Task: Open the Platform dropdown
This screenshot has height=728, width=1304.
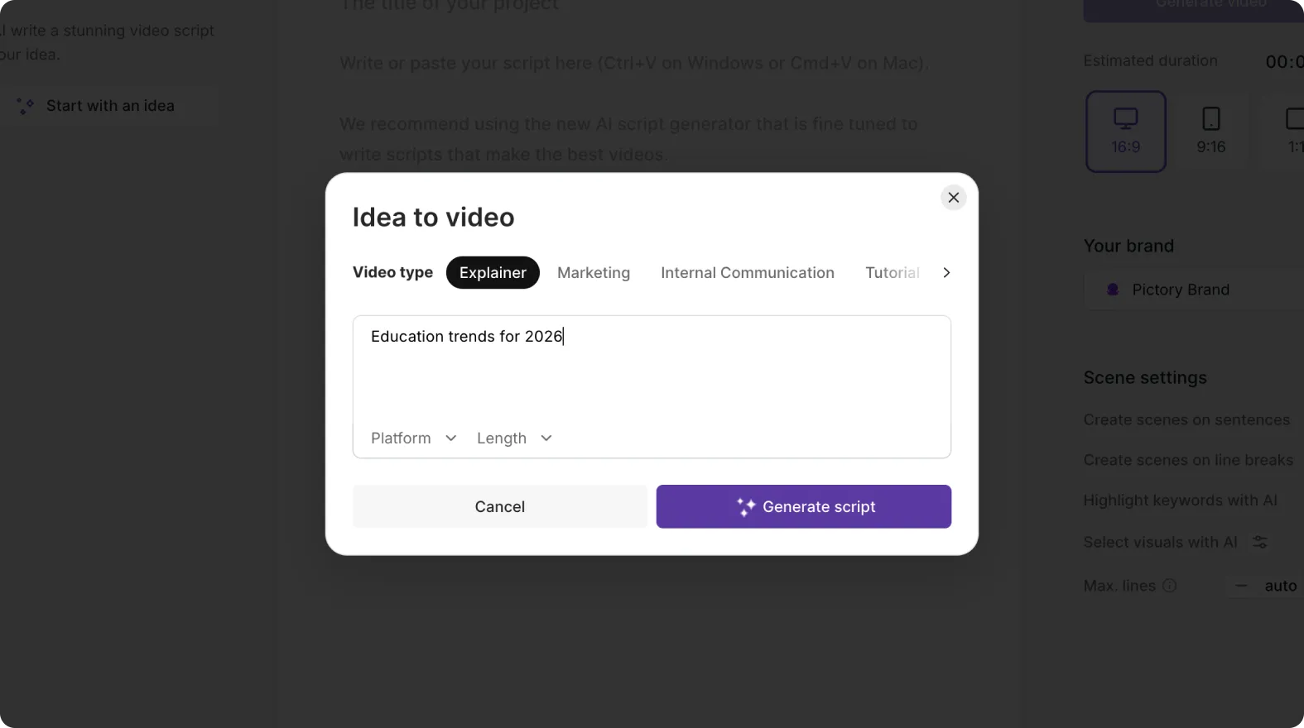Action: (x=412, y=438)
